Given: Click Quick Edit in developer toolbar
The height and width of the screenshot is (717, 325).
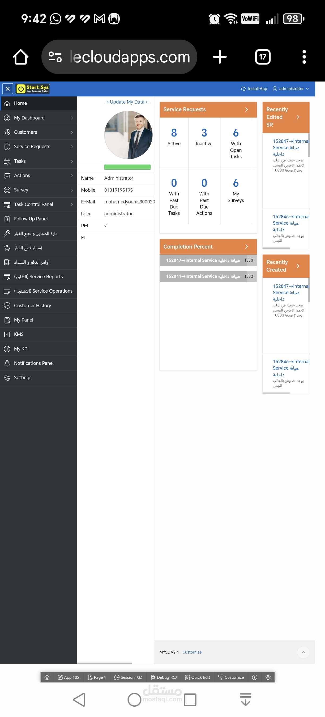Looking at the screenshot, I should (198, 677).
